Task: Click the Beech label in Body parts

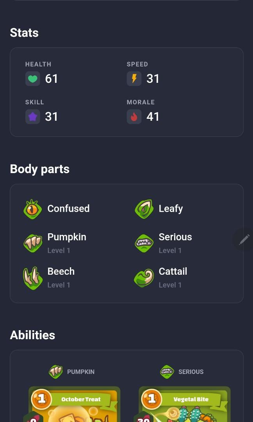Action: click(x=61, y=272)
